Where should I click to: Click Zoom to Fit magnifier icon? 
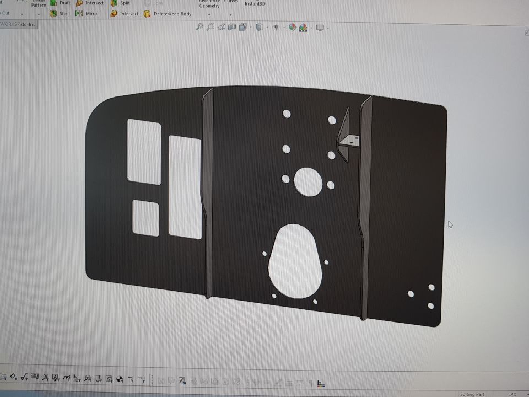(x=199, y=26)
